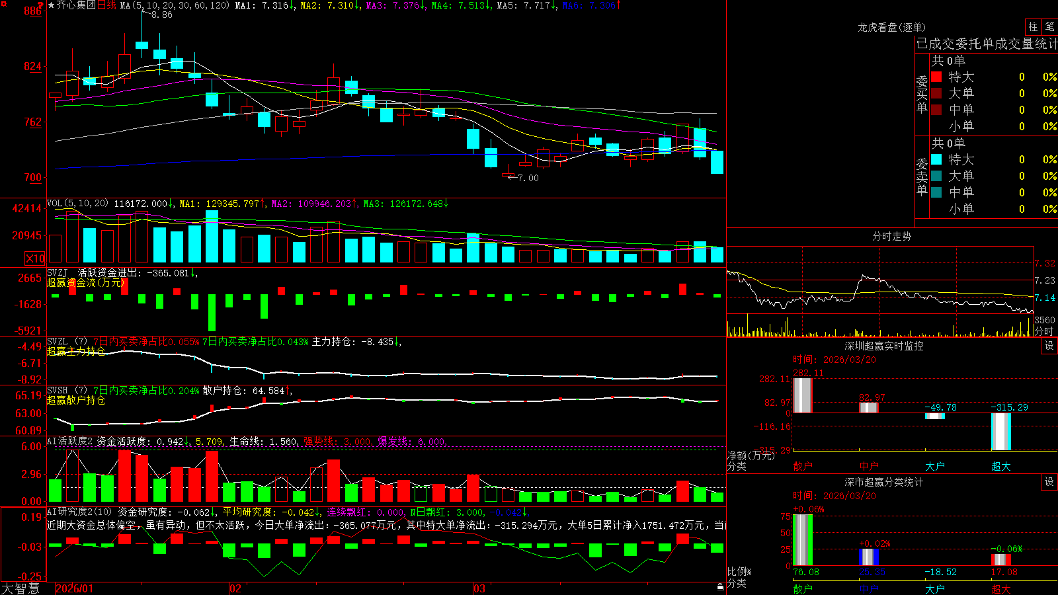Click the X10 volume scale icon
1058x595 pixels.
coord(35,258)
